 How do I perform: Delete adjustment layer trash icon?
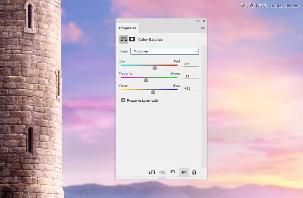click(x=194, y=172)
